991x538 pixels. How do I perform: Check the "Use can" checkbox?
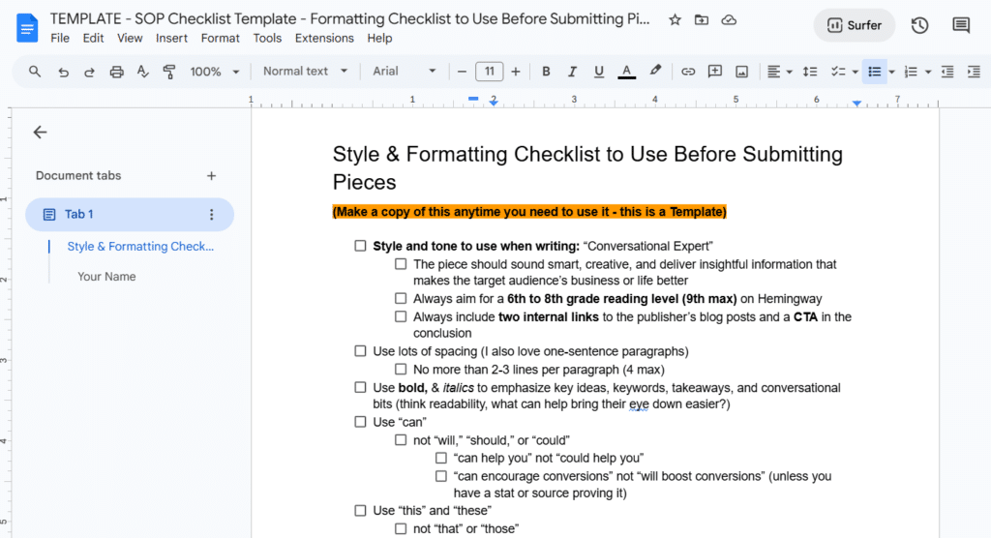pyautogui.click(x=360, y=422)
